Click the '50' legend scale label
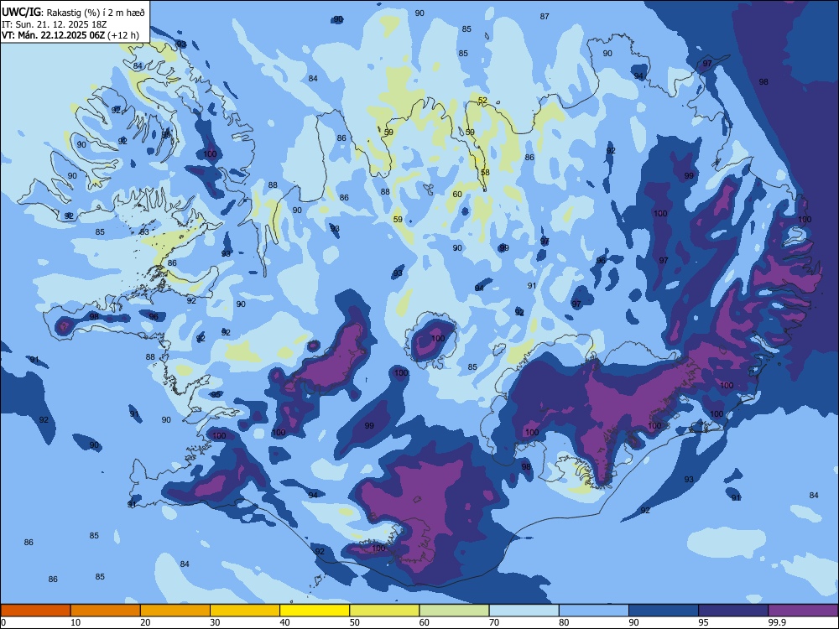Screen dimensions: 839x629 [355, 622]
